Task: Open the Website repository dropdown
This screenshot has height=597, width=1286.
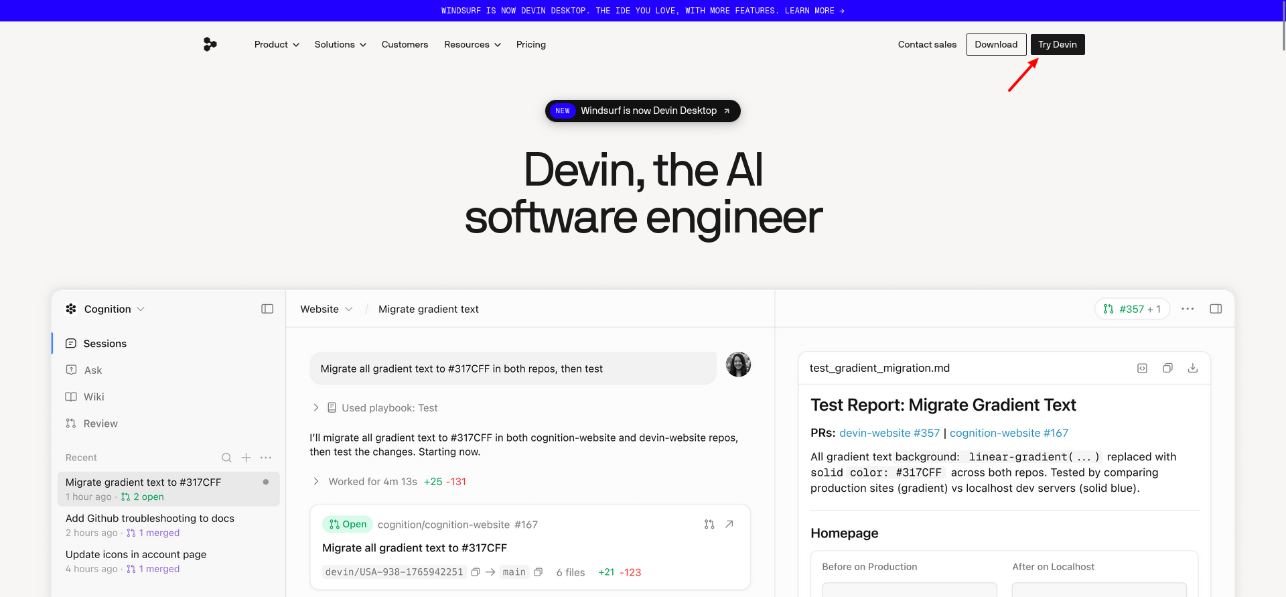Action: coord(326,309)
